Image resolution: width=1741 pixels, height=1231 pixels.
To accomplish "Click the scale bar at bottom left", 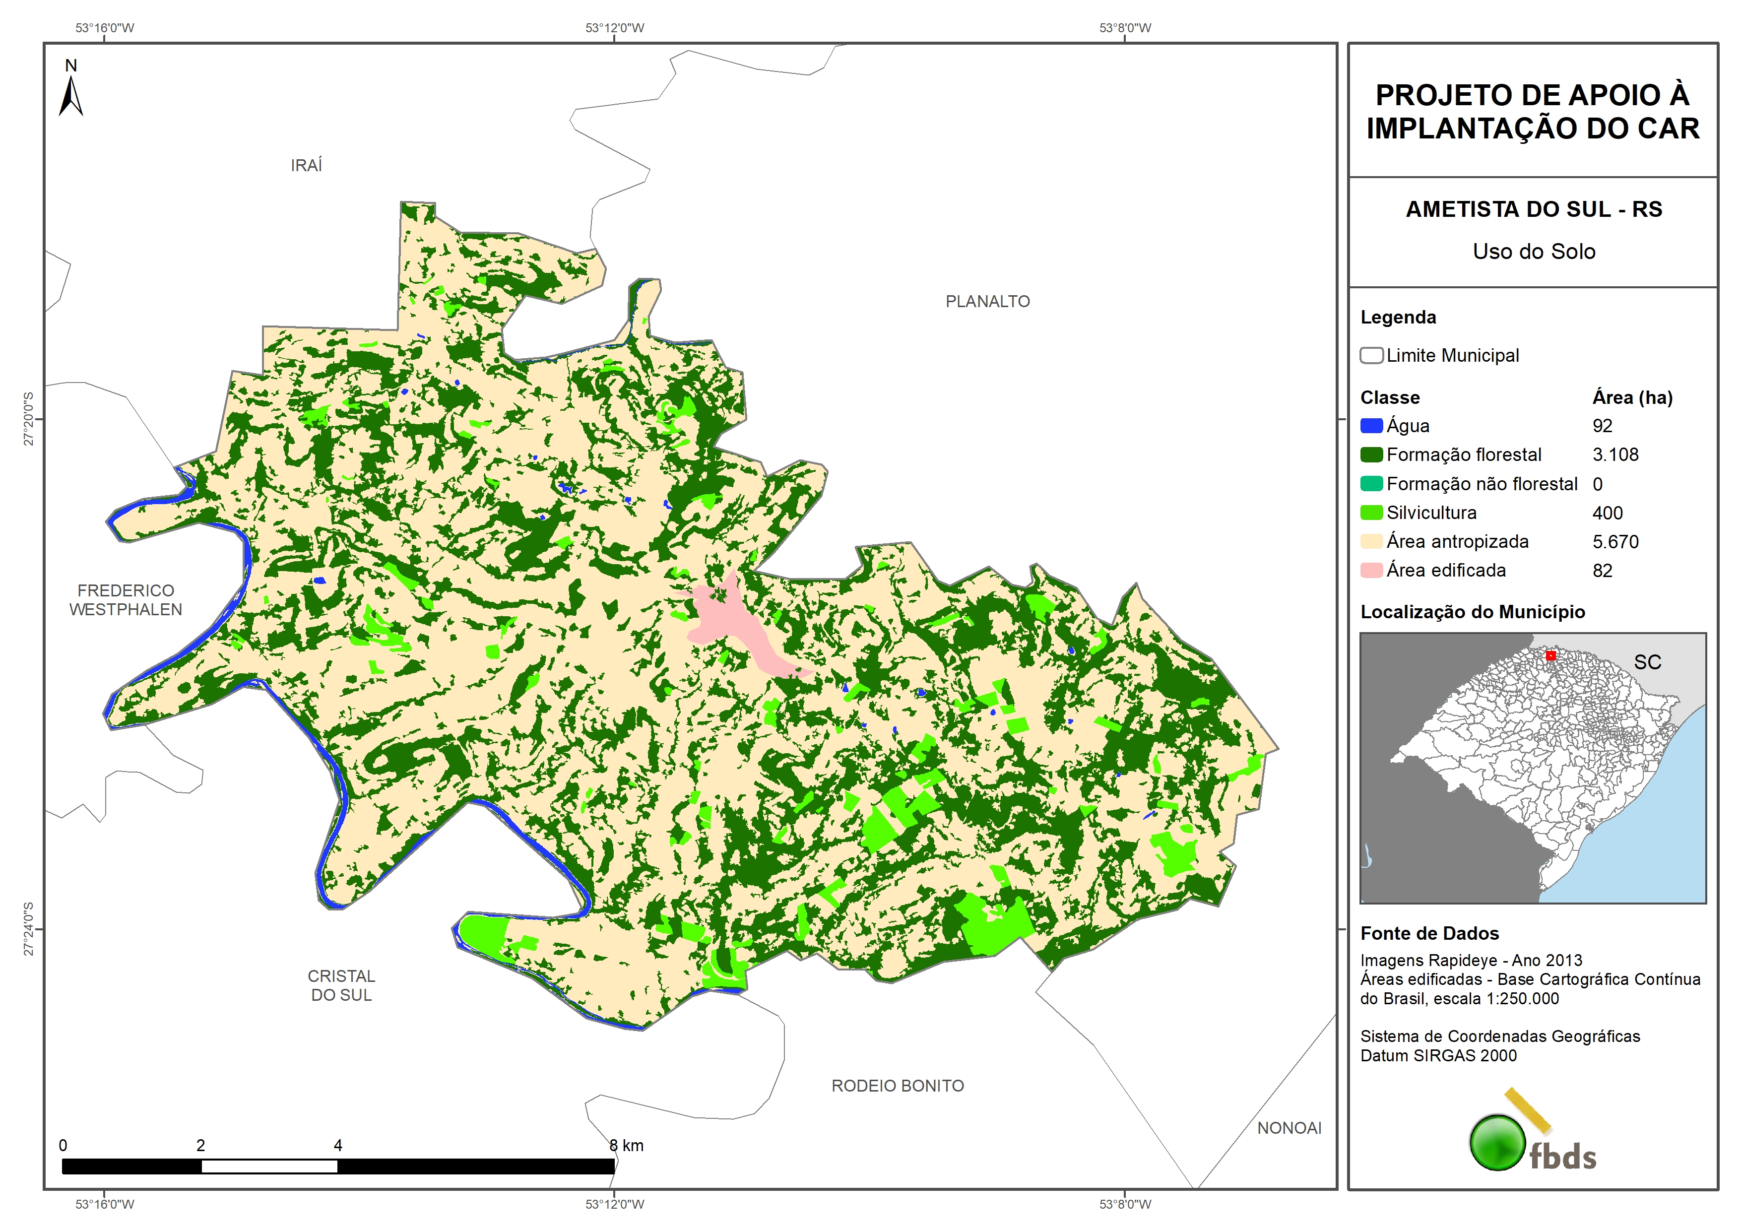I will [x=337, y=1166].
